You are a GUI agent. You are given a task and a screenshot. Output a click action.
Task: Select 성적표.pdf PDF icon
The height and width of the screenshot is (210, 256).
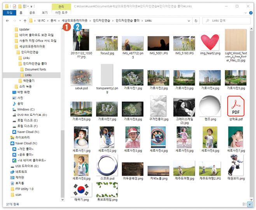tap(236, 106)
